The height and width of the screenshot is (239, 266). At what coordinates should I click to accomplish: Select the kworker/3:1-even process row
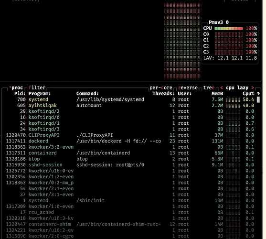[x=130, y=195]
